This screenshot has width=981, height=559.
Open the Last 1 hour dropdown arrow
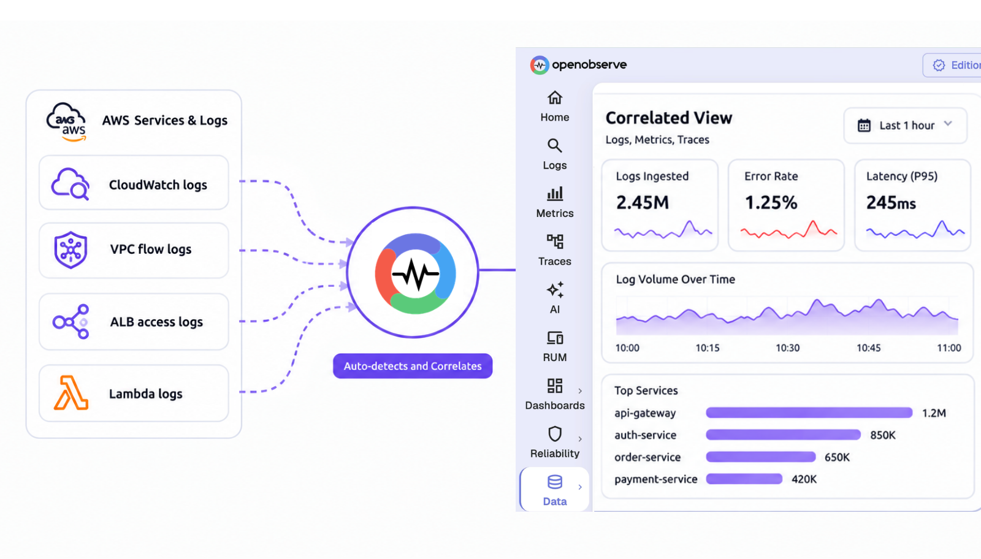click(948, 124)
